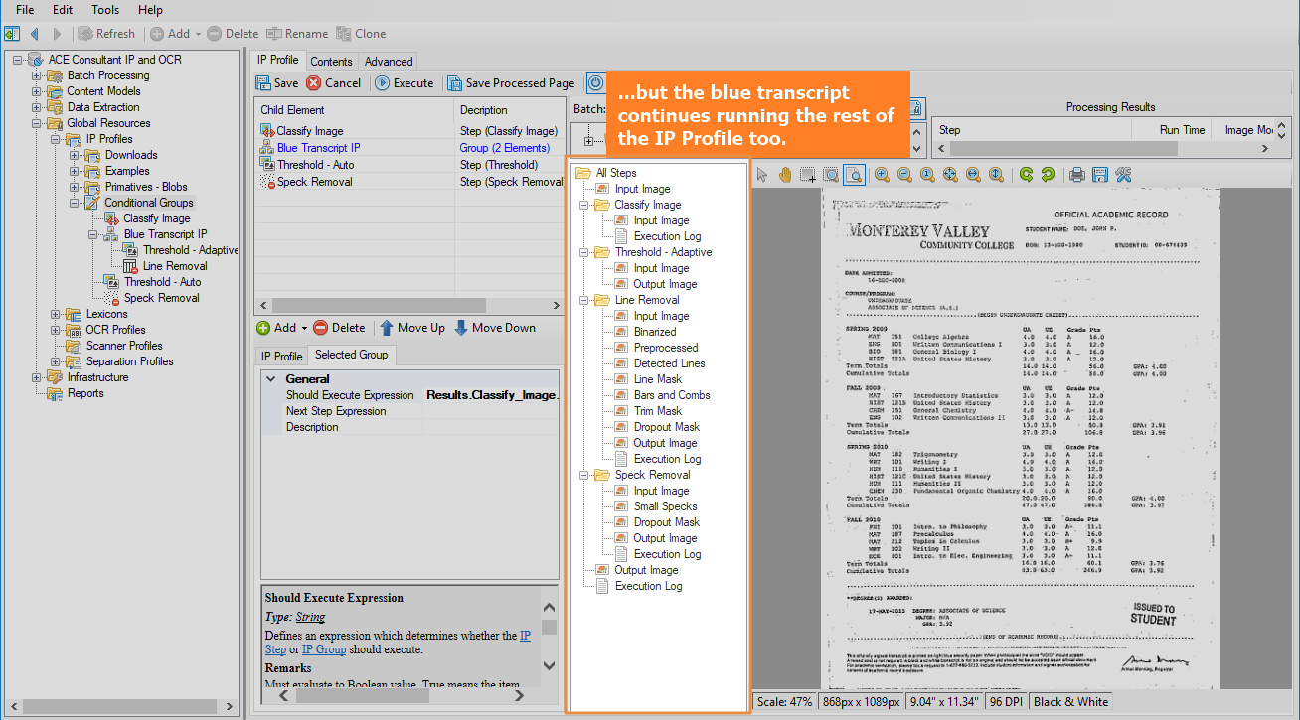Screen dimensions: 1300x720
Task: Expand the Batch Processing node
Action: tap(37, 75)
